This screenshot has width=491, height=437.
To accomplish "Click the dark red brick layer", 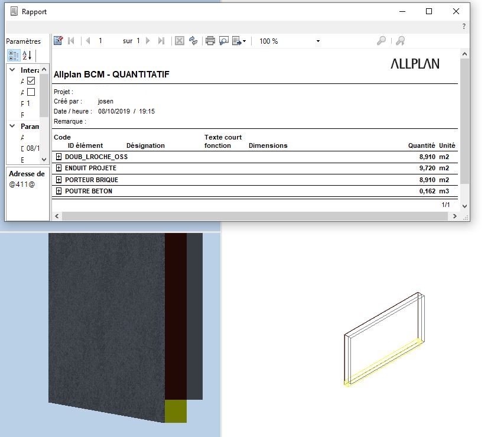I will pos(175,316).
